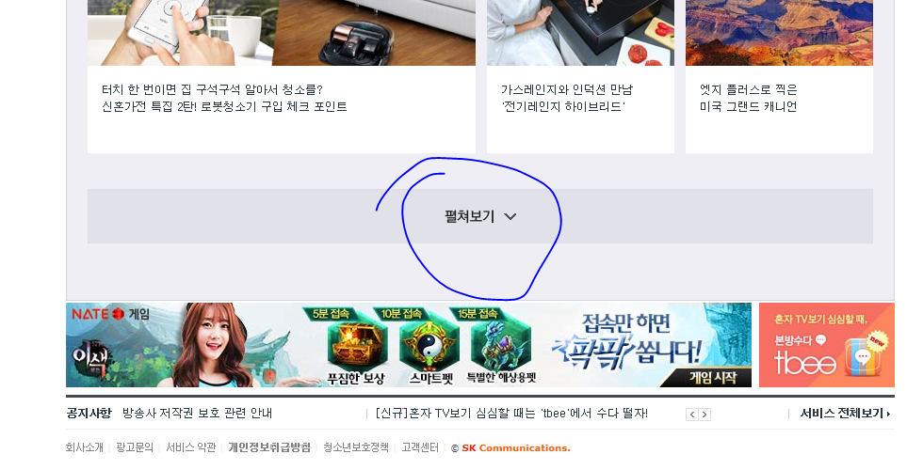Click the chevron next to 펼쳐보기
Viewport: 923px width, 470px height.
[510, 217]
